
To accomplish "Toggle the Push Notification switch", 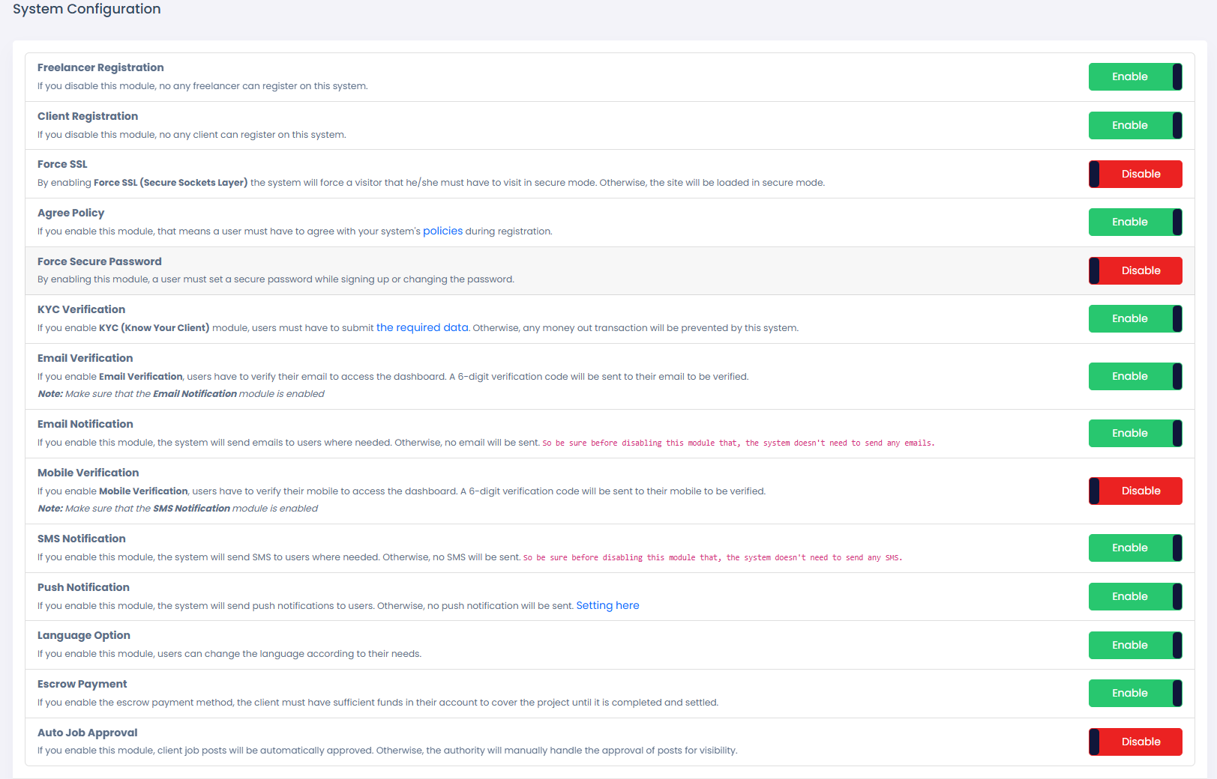I will [1135, 597].
